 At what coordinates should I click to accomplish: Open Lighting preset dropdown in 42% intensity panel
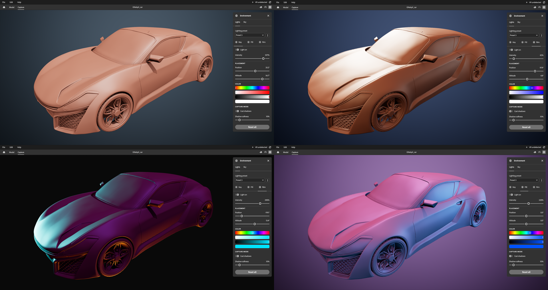pyautogui.click(x=524, y=35)
